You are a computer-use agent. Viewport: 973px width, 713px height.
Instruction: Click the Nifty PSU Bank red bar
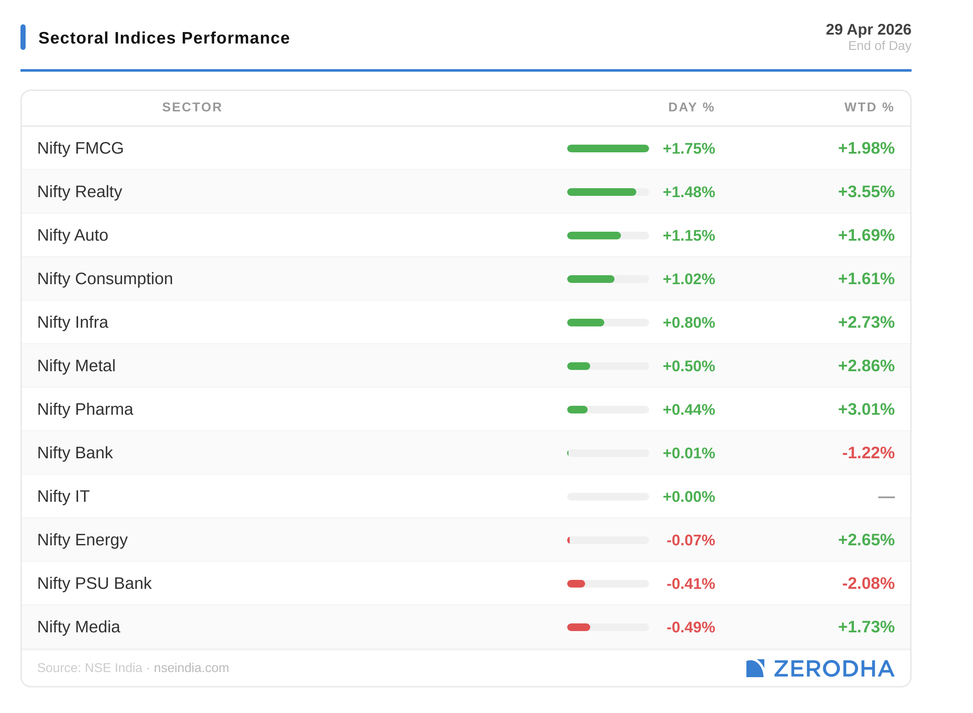point(576,584)
